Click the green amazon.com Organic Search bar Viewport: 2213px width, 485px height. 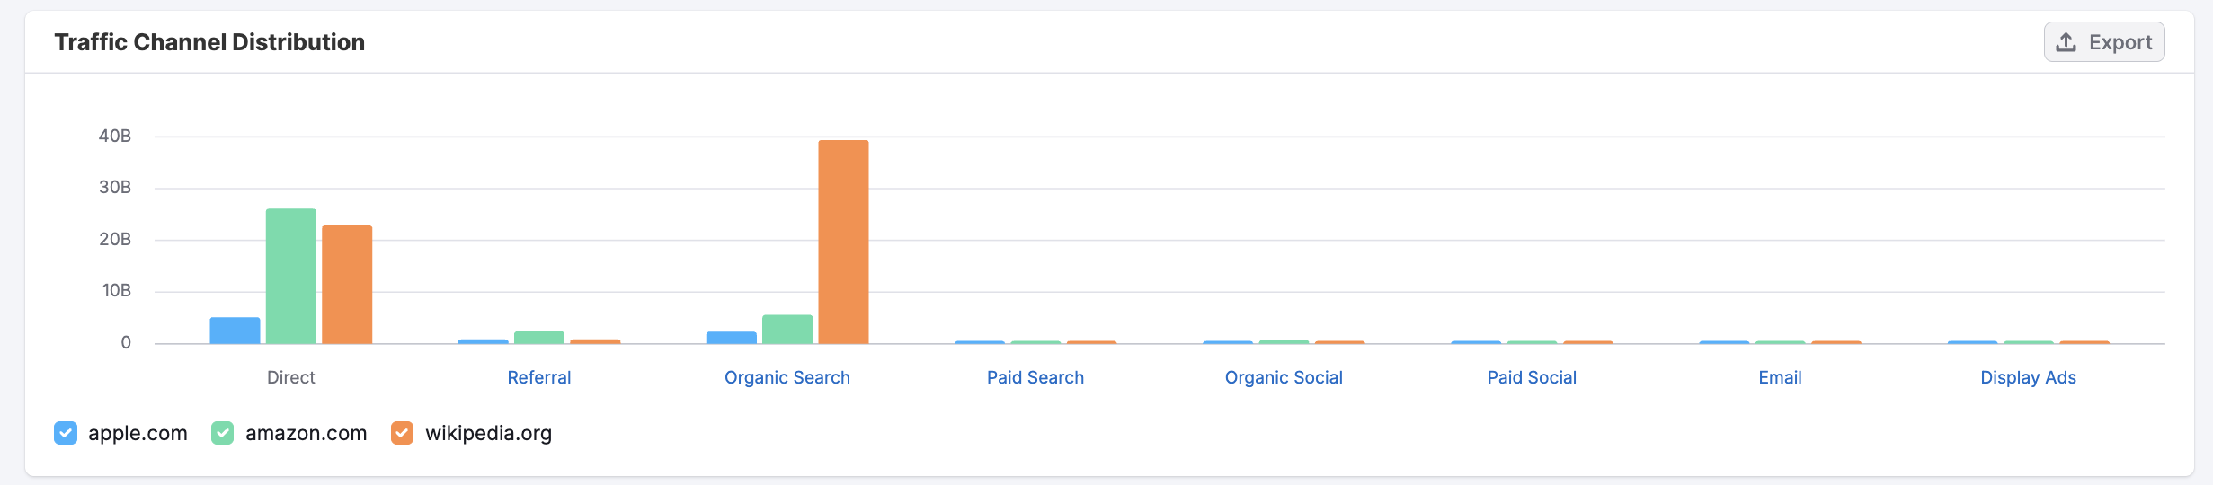[787, 330]
